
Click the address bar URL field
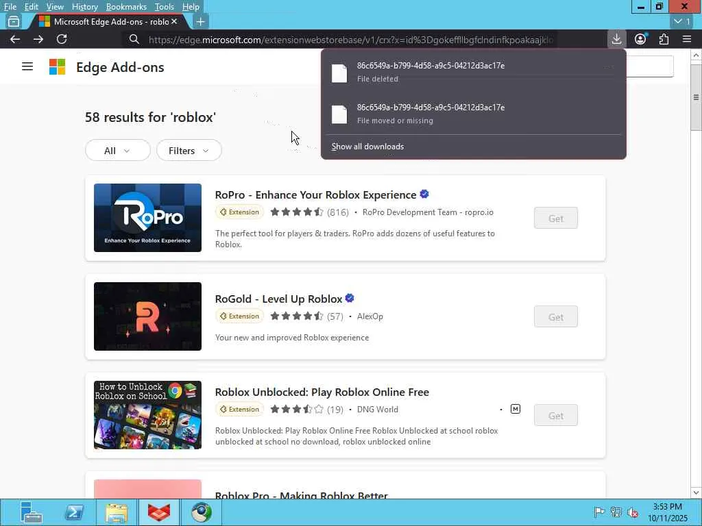point(351,40)
